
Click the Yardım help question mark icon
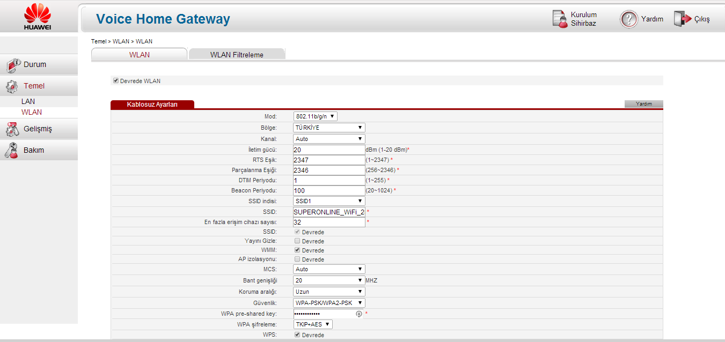pos(628,19)
